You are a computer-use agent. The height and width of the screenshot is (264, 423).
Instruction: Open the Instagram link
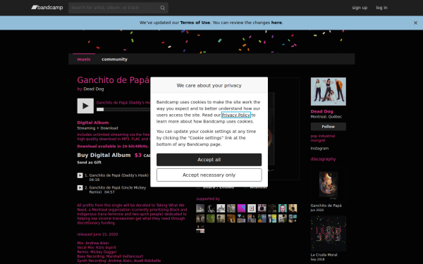pyautogui.click(x=319, y=149)
